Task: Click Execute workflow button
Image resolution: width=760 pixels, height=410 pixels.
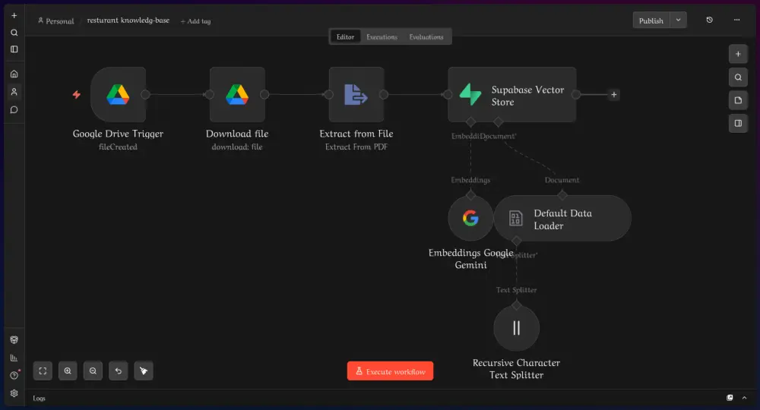Action: (x=390, y=371)
